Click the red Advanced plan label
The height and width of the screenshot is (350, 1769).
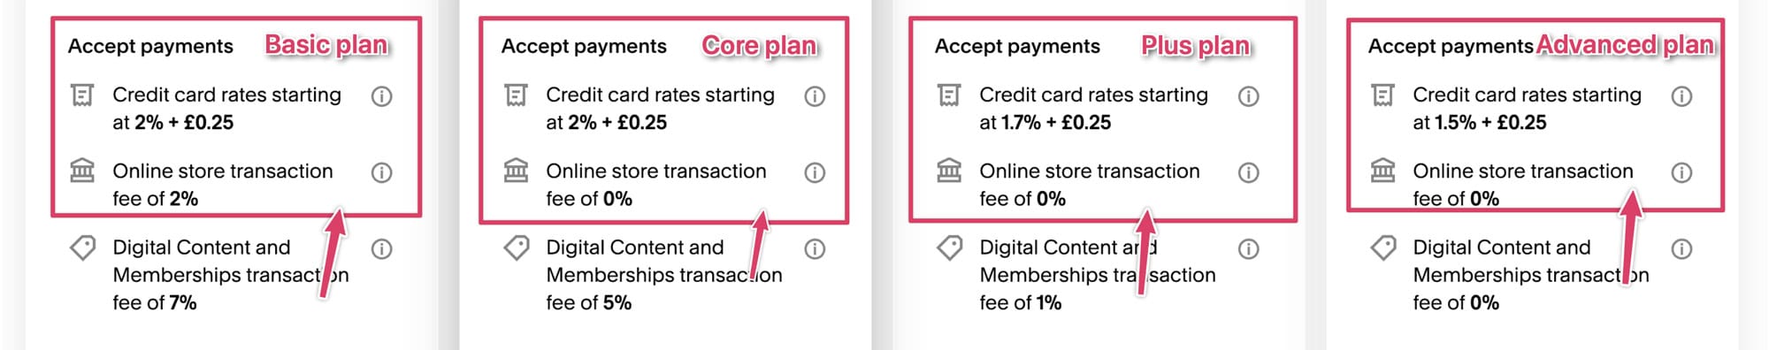coord(1626,45)
